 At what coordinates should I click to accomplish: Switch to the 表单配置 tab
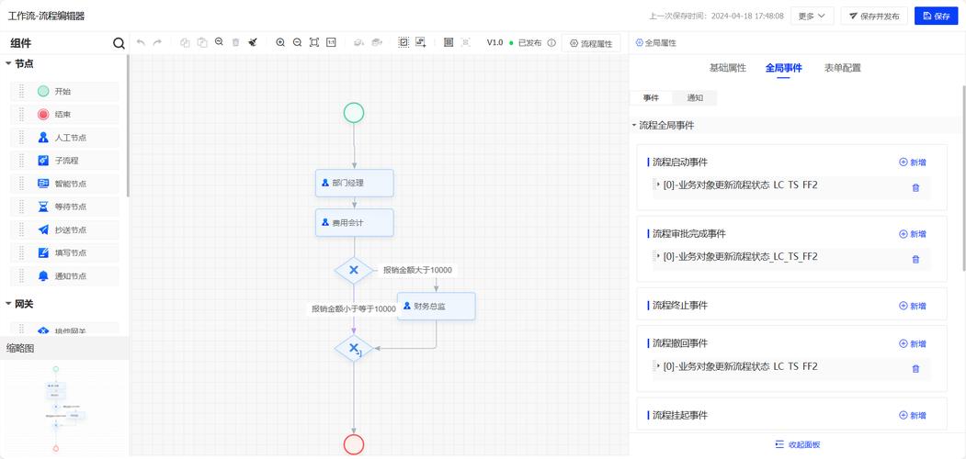842,68
